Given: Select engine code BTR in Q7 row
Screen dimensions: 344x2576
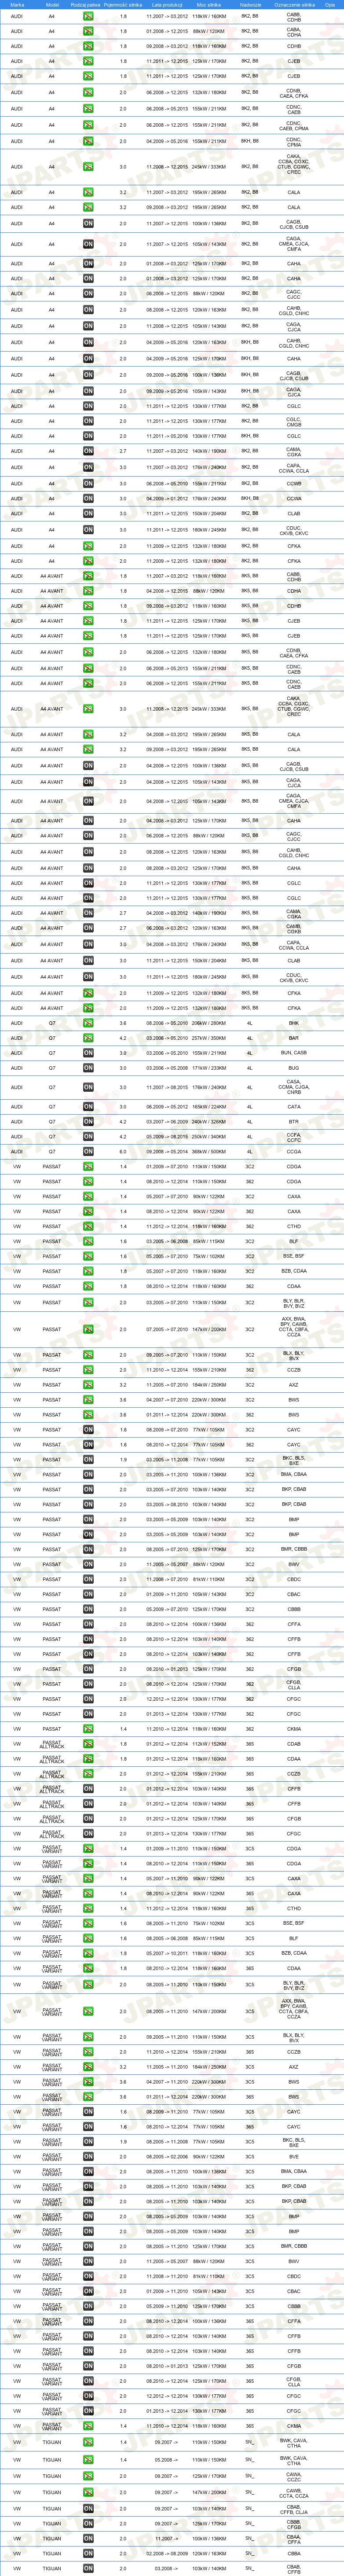Looking at the screenshot, I should [x=294, y=1122].
